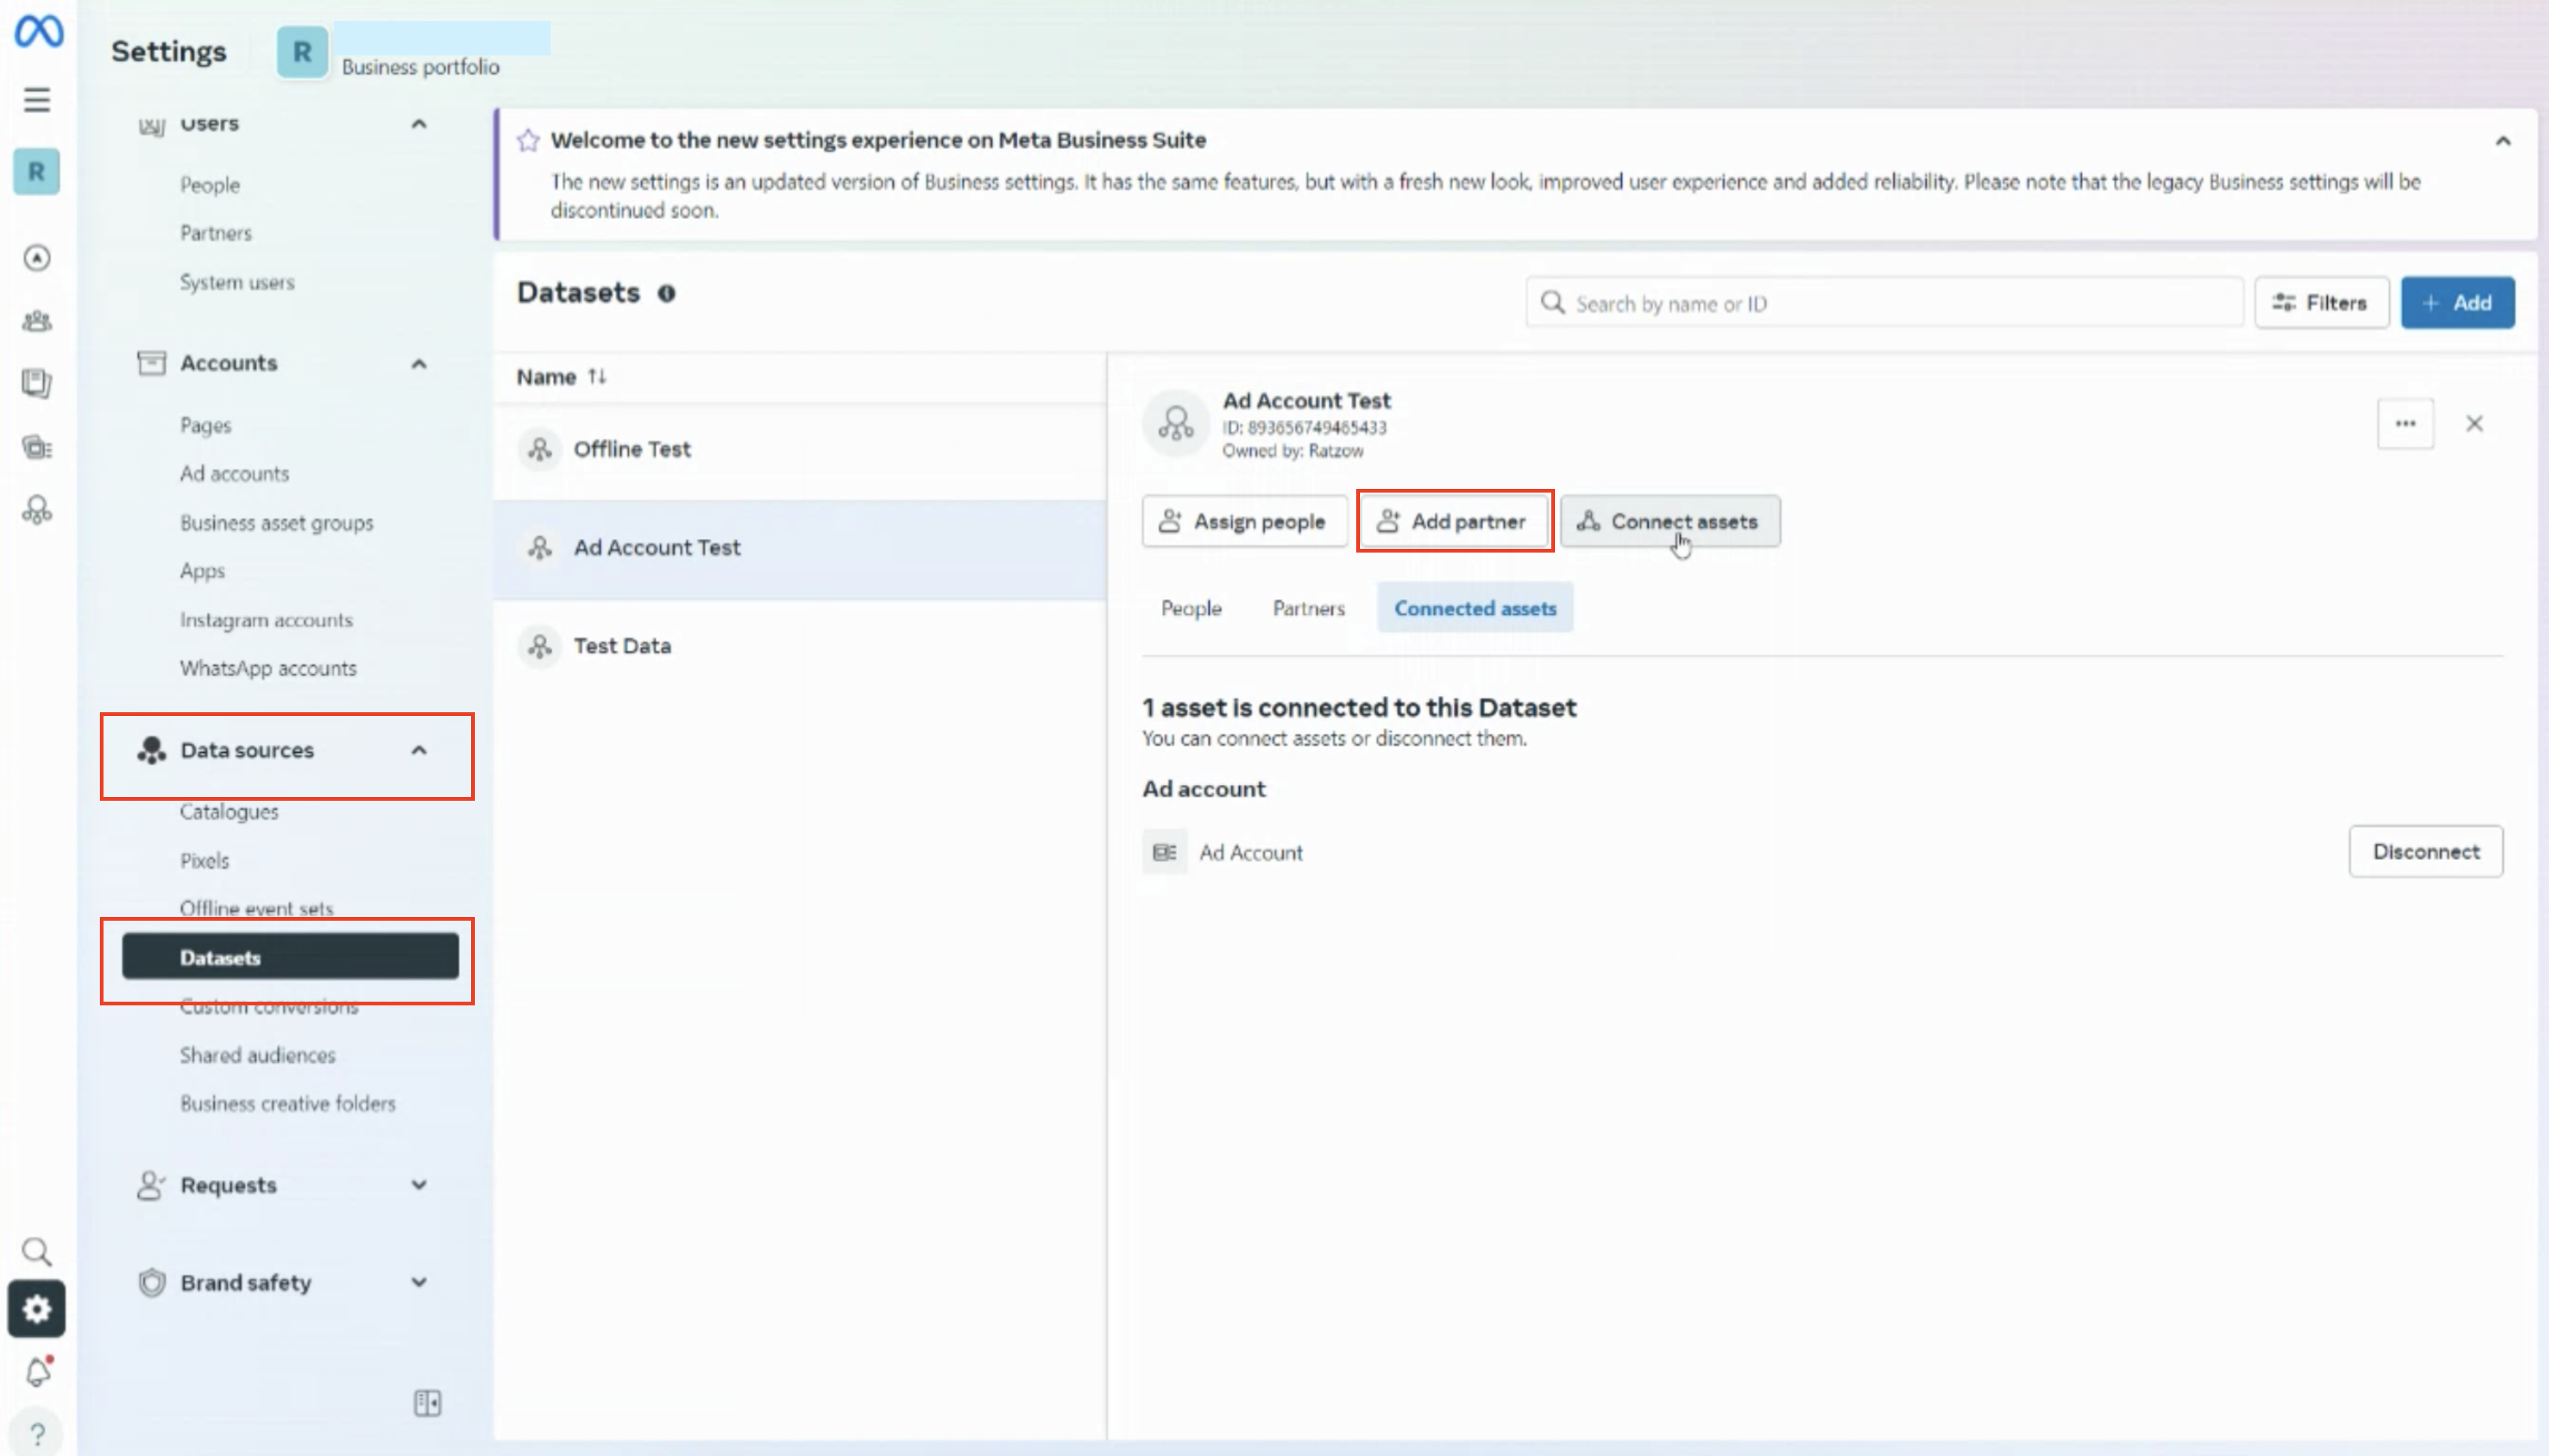The width and height of the screenshot is (2549, 1456).
Task: Click the Test Data dataset icon
Action: click(540, 646)
